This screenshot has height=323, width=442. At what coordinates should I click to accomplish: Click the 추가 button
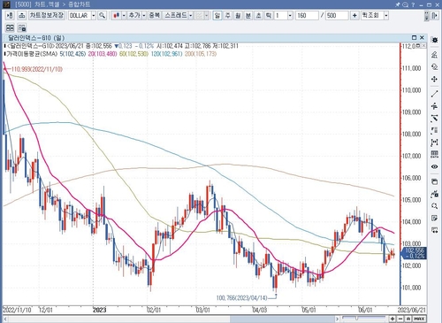pyautogui.click(x=134, y=15)
